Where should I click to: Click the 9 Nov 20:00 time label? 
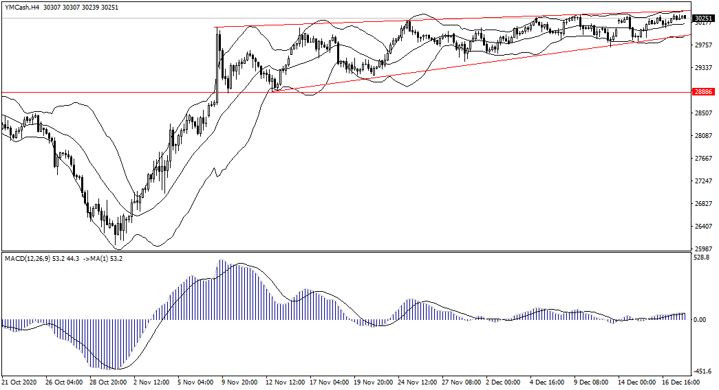(240, 381)
